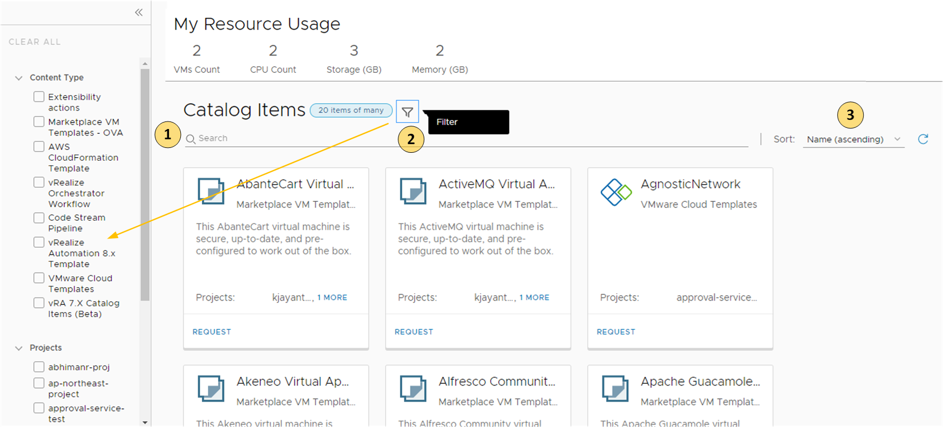Click the 20 items of many badge
This screenshot has width=943, height=427.
coord(351,110)
